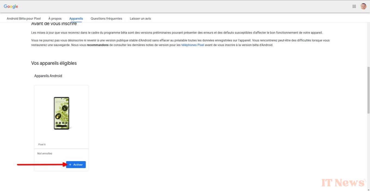Open the account profile avatar

(x=363, y=7)
